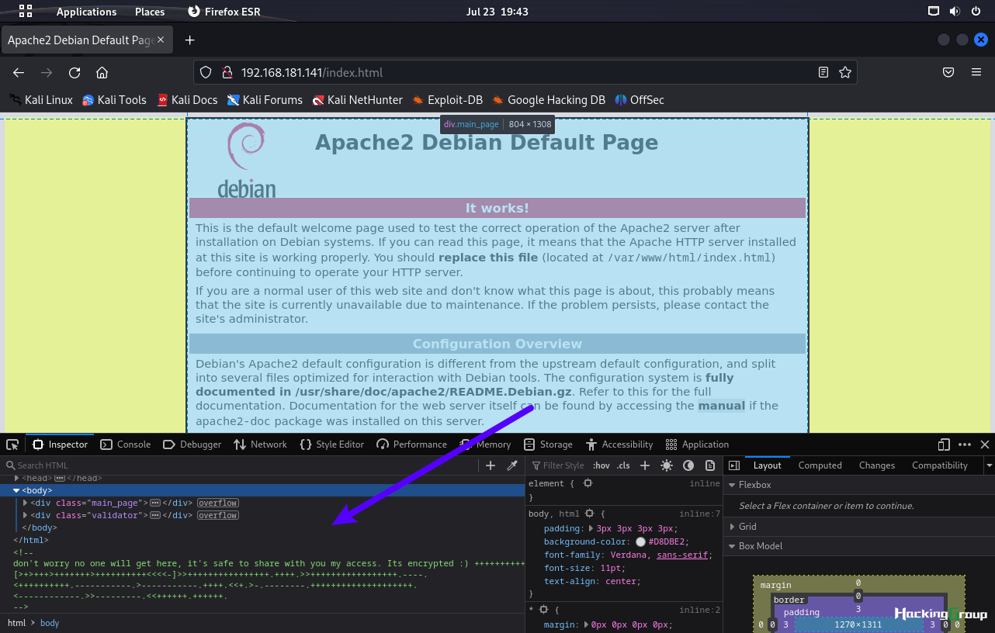Screen dimensions: 995x633
Task: Click the eyedropper icon beside HTML search
Action: coord(512,465)
